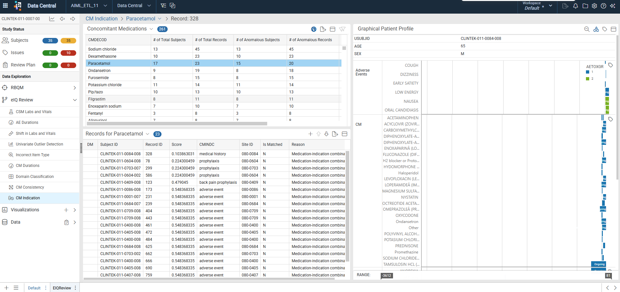Click the tag icon beside Adverse Events chart
The height and width of the screenshot is (292, 620).
coord(611,65)
